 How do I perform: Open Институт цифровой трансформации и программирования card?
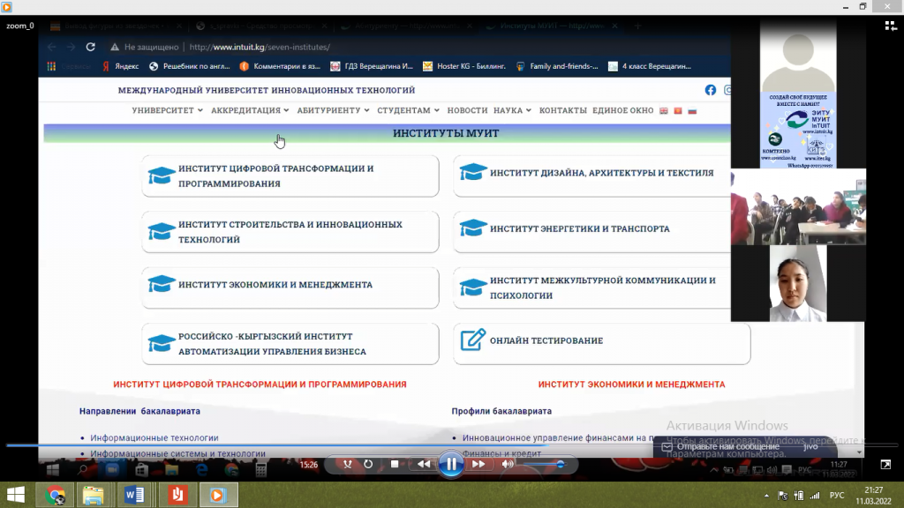pyautogui.click(x=290, y=176)
